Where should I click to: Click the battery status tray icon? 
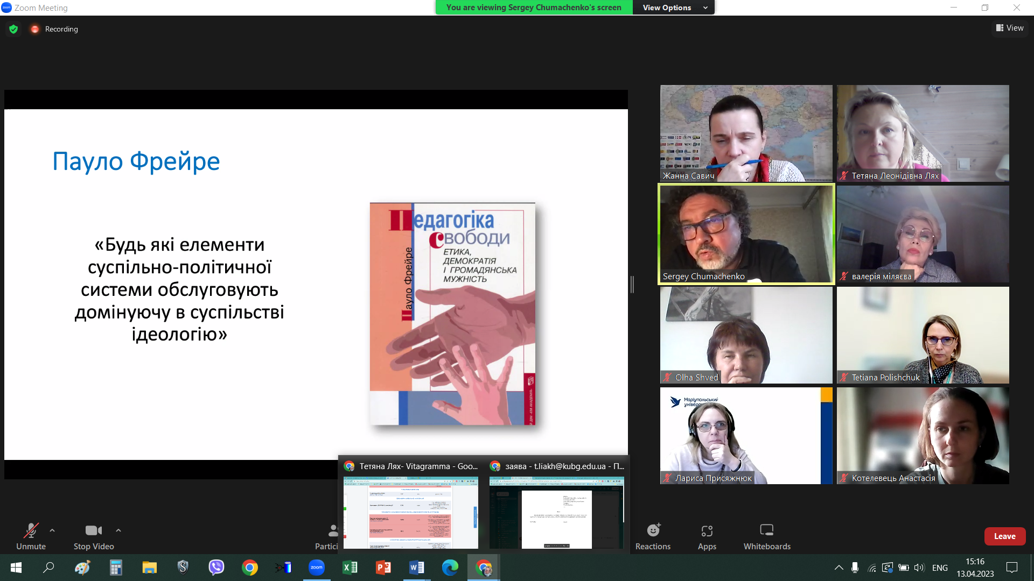coord(904,568)
